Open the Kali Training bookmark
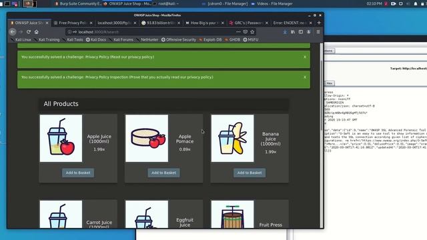427x240 pixels. (x=47, y=40)
